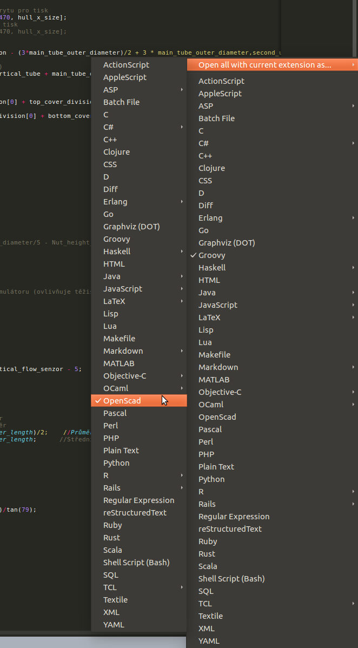Select Batch File in parent syntax menu
Image resolution: width=358 pixels, height=648 pixels.
[121, 102]
